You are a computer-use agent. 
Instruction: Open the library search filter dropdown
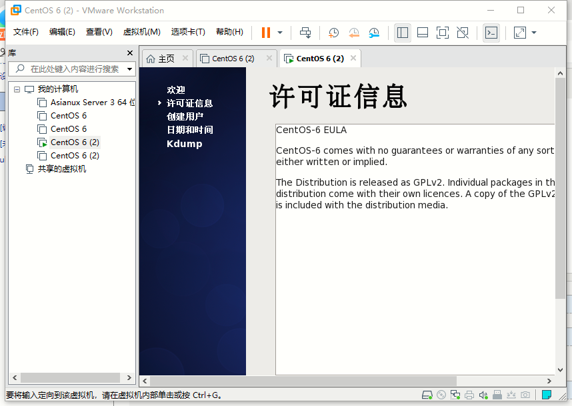point(129,69)
